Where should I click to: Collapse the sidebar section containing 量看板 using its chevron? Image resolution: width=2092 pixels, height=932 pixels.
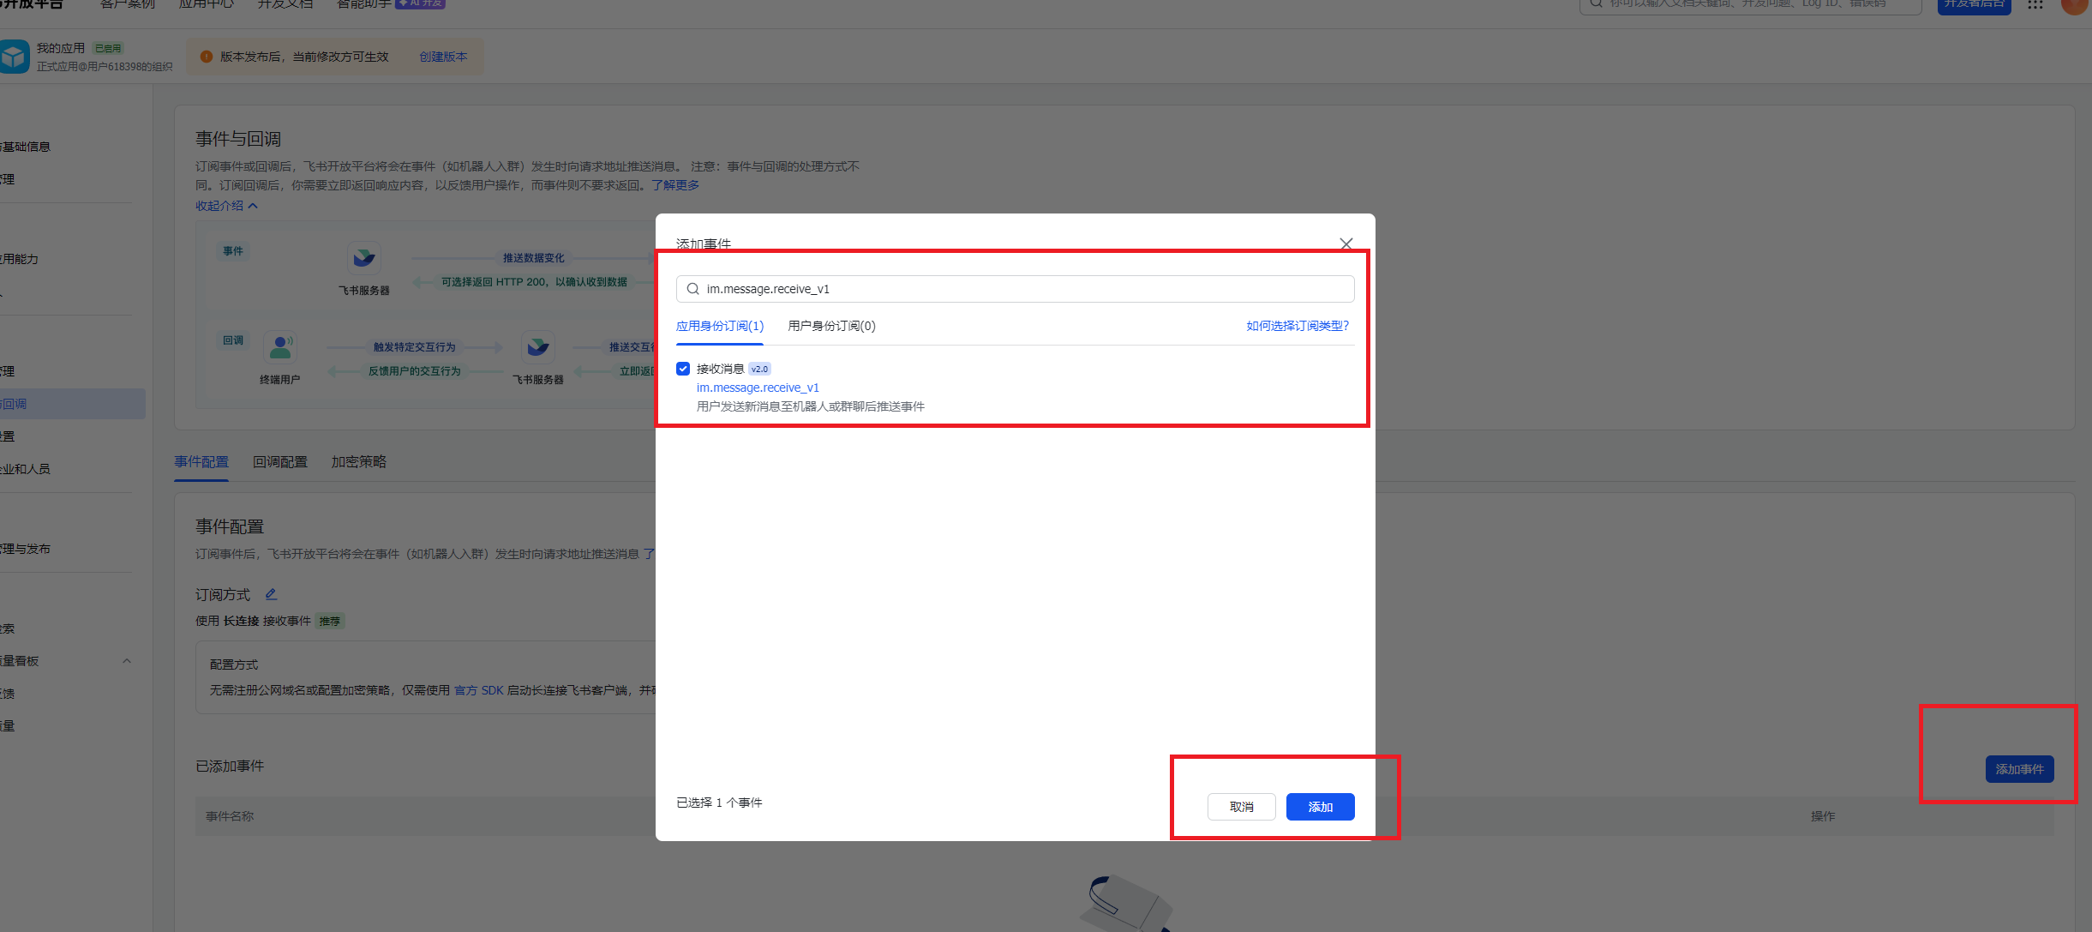coord(127,661)
